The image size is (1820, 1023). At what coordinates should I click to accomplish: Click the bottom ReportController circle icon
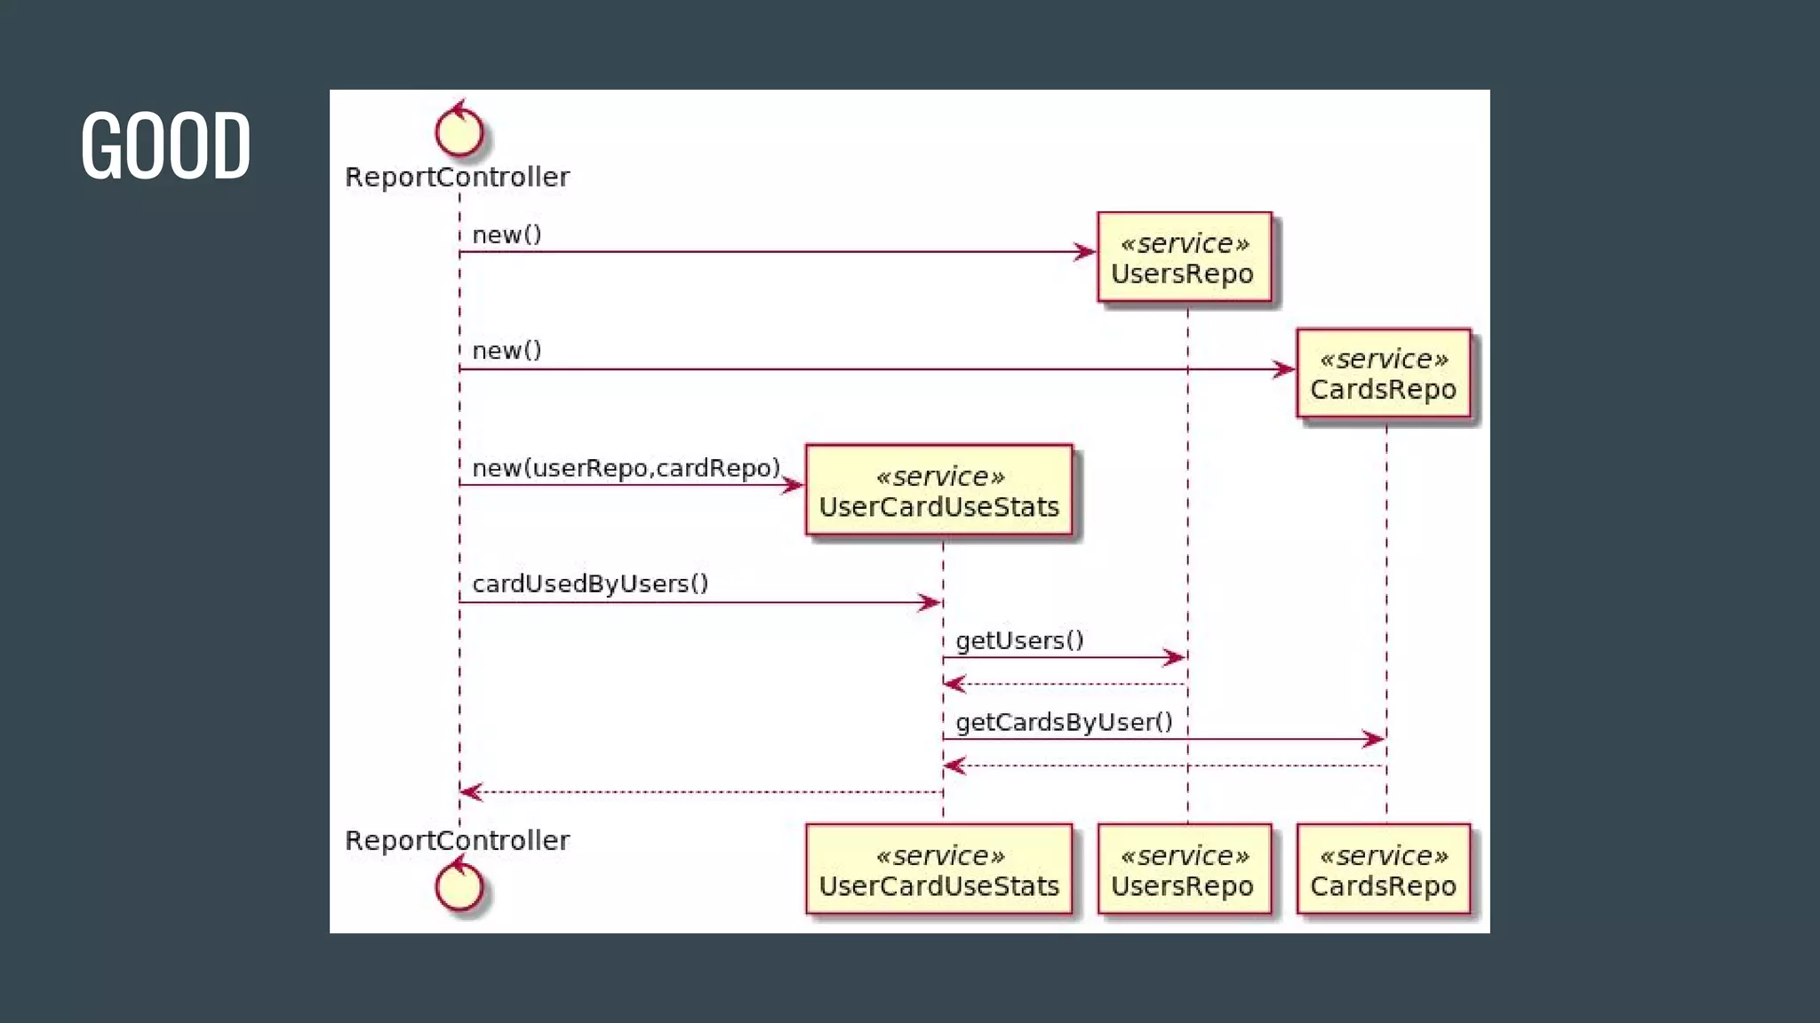coord(459,886)
